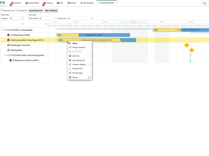Screen dimensions: 209x156
Task: Click the top Synchronise all button
Action: tap(36, 10)
